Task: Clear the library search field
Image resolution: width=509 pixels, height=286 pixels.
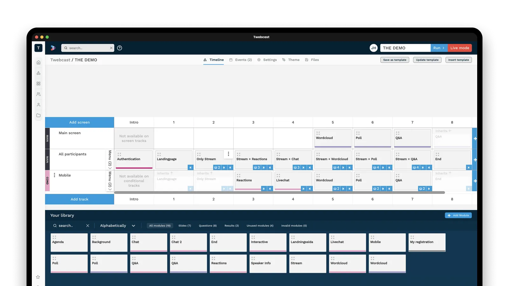Action: tap(88, 226)
